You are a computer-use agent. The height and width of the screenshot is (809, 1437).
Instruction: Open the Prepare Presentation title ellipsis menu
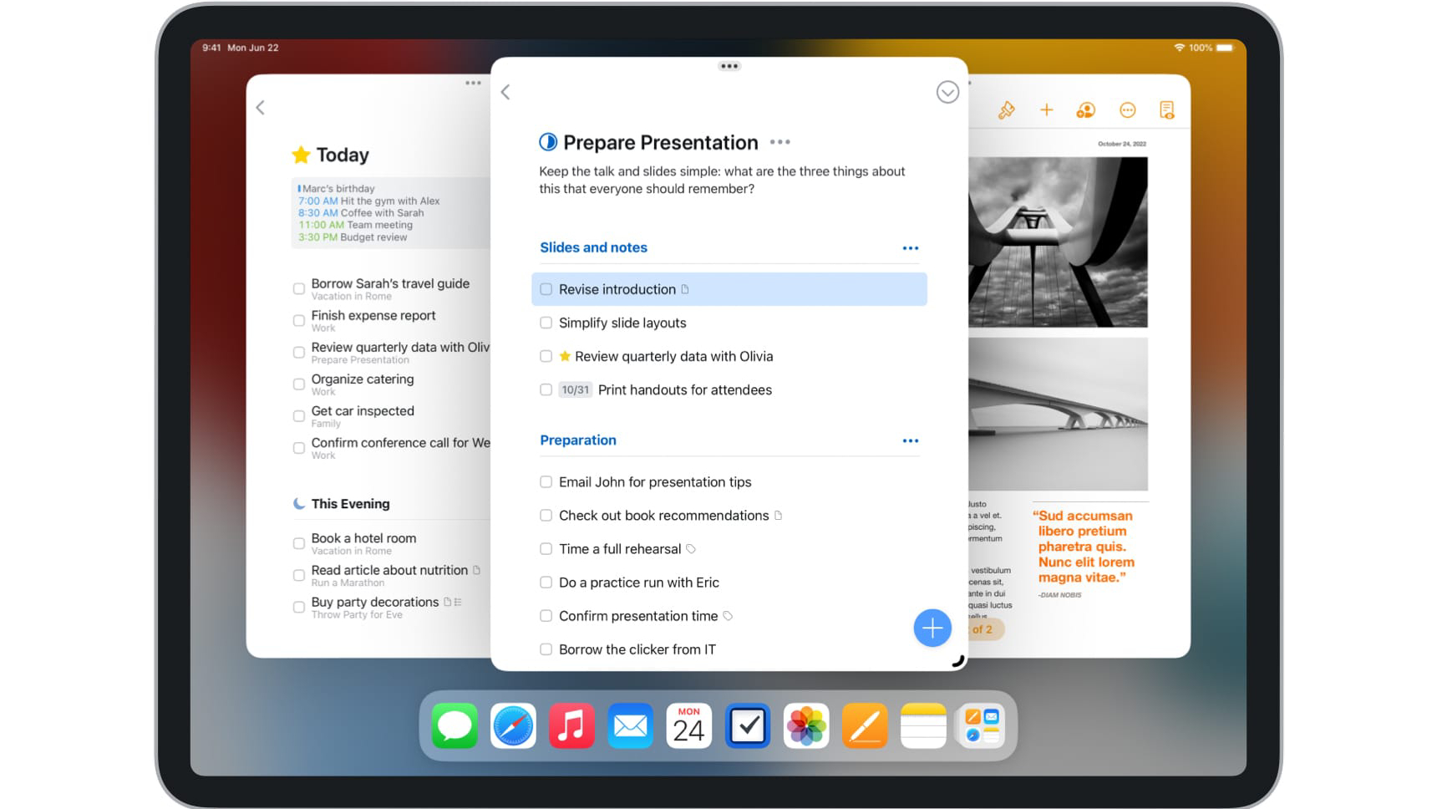[779, 142]
